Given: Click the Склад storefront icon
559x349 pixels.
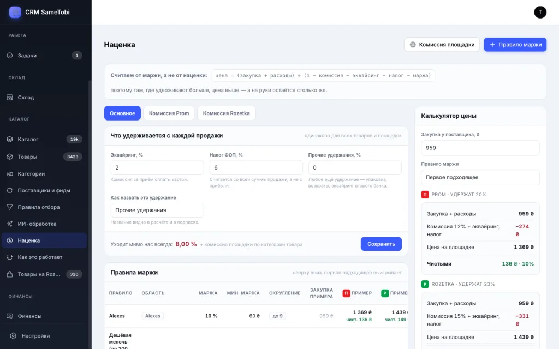Looking at the screenshot, I should pyautogui.click(x=10, y=97).
